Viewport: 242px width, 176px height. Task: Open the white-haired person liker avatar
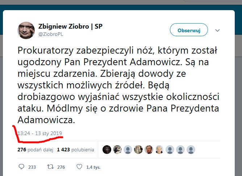click(159, 150)
